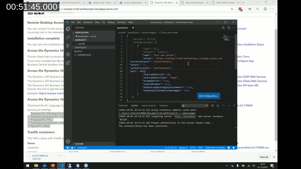
Task: Open the Debug menu
Action: click(111, 22)
